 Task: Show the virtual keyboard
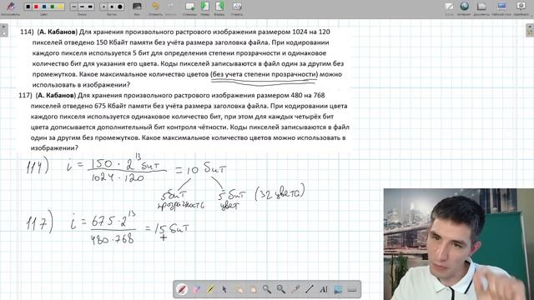tap(352, 289)
